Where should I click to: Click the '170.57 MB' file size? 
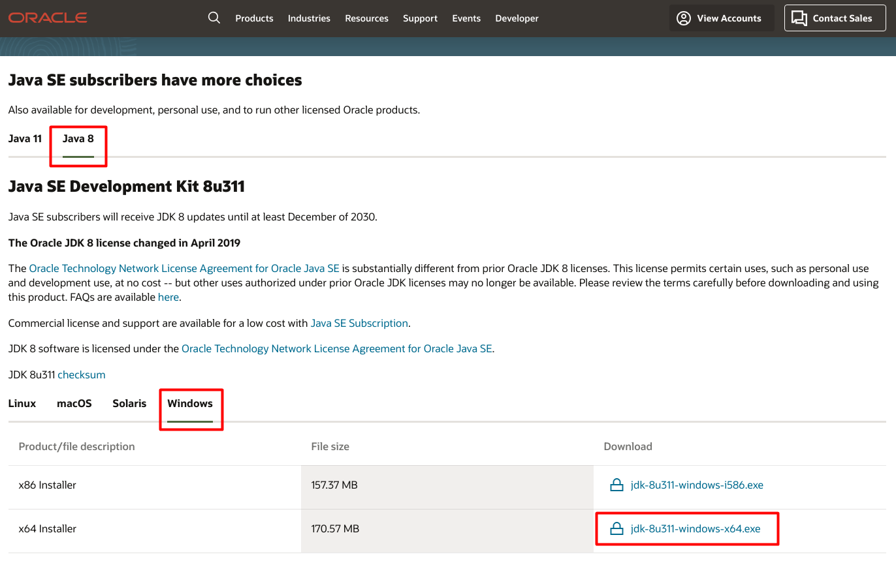335,529
